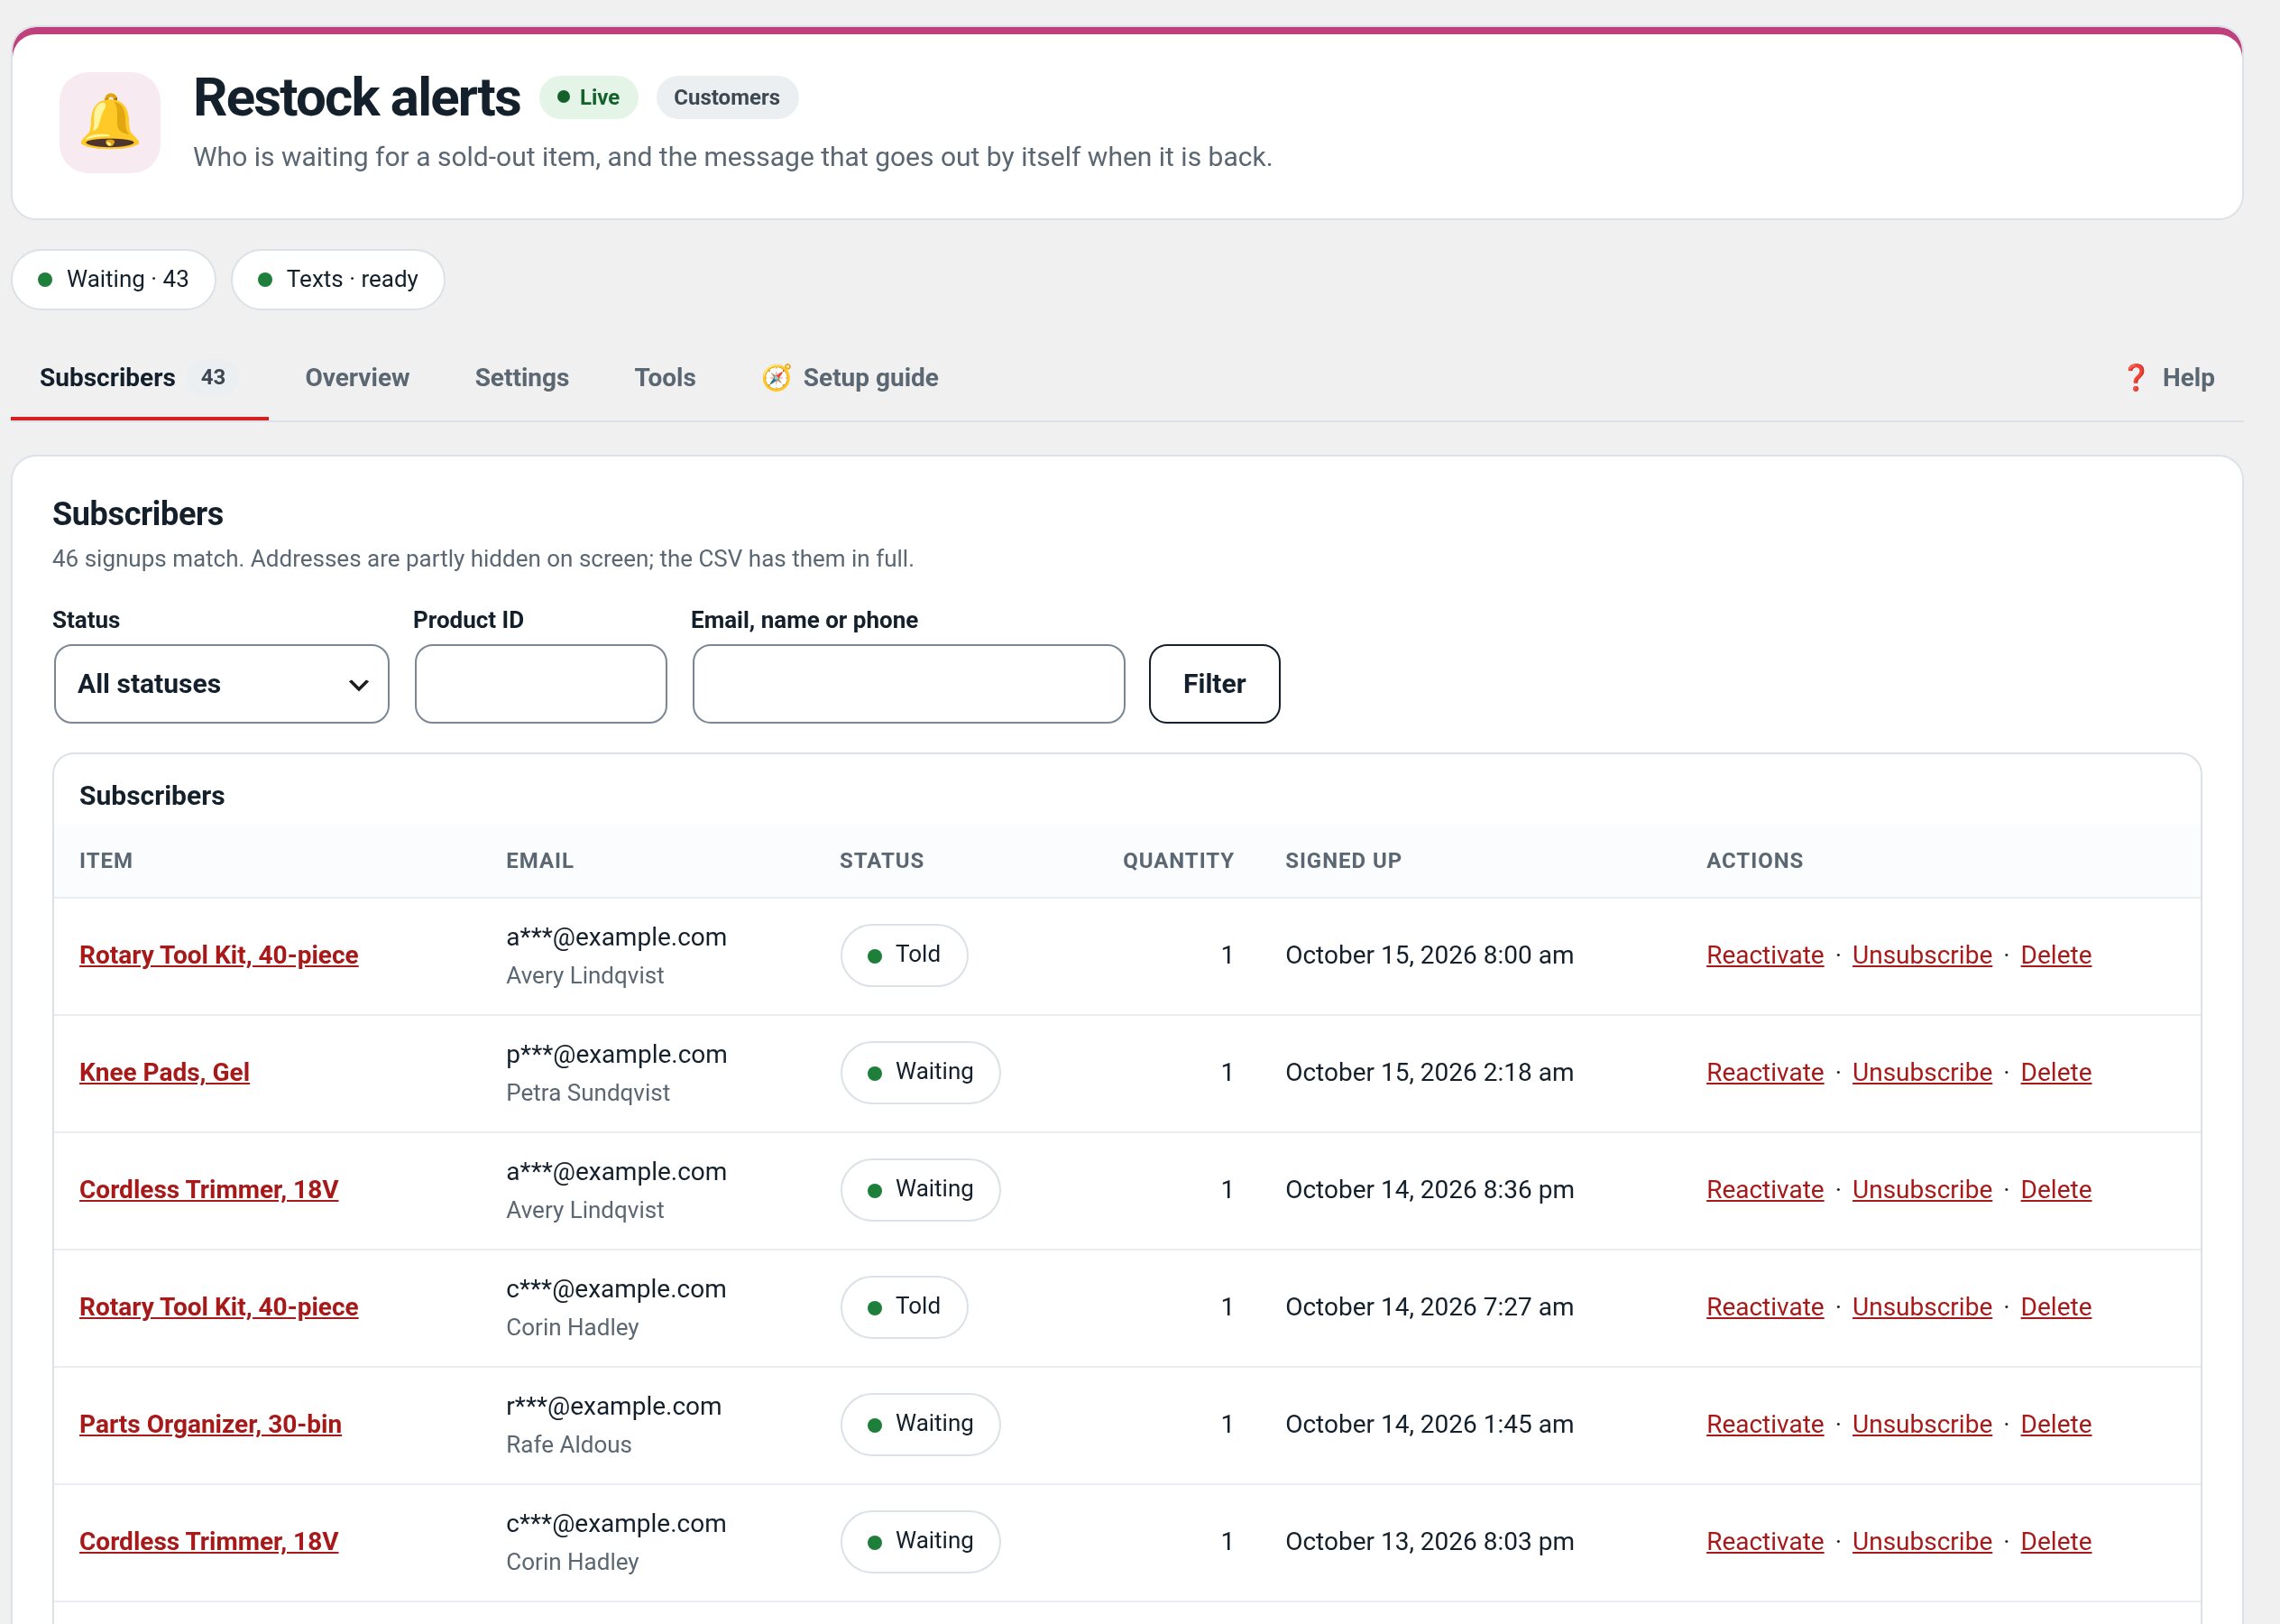
Task: Delete the Knee Pads, Gel signup
Action: click(x=2055, y=1072)
